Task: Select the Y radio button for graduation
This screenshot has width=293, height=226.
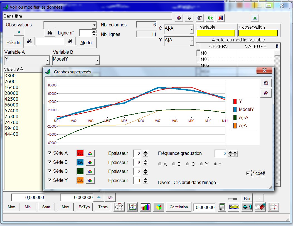Action: coord(201,164)
